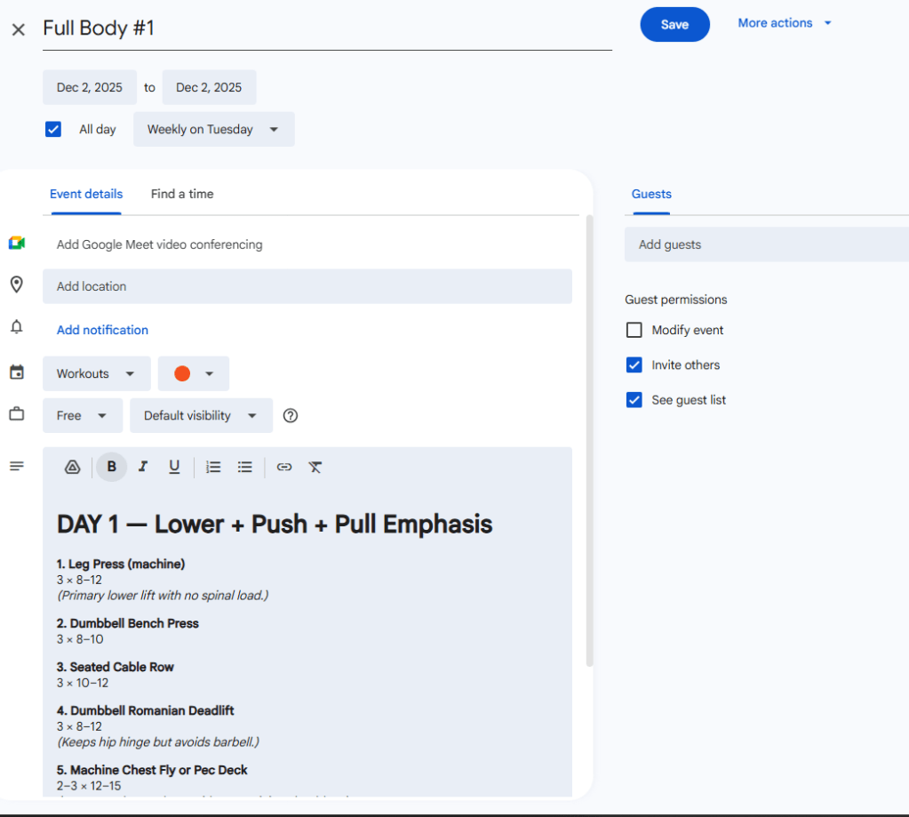
Task: Open the visibility help question-mark icon
Action: click(290, 415)
